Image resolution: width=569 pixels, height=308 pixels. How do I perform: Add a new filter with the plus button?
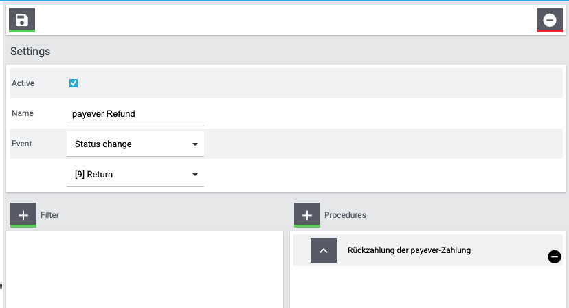(x=23, y=215)
